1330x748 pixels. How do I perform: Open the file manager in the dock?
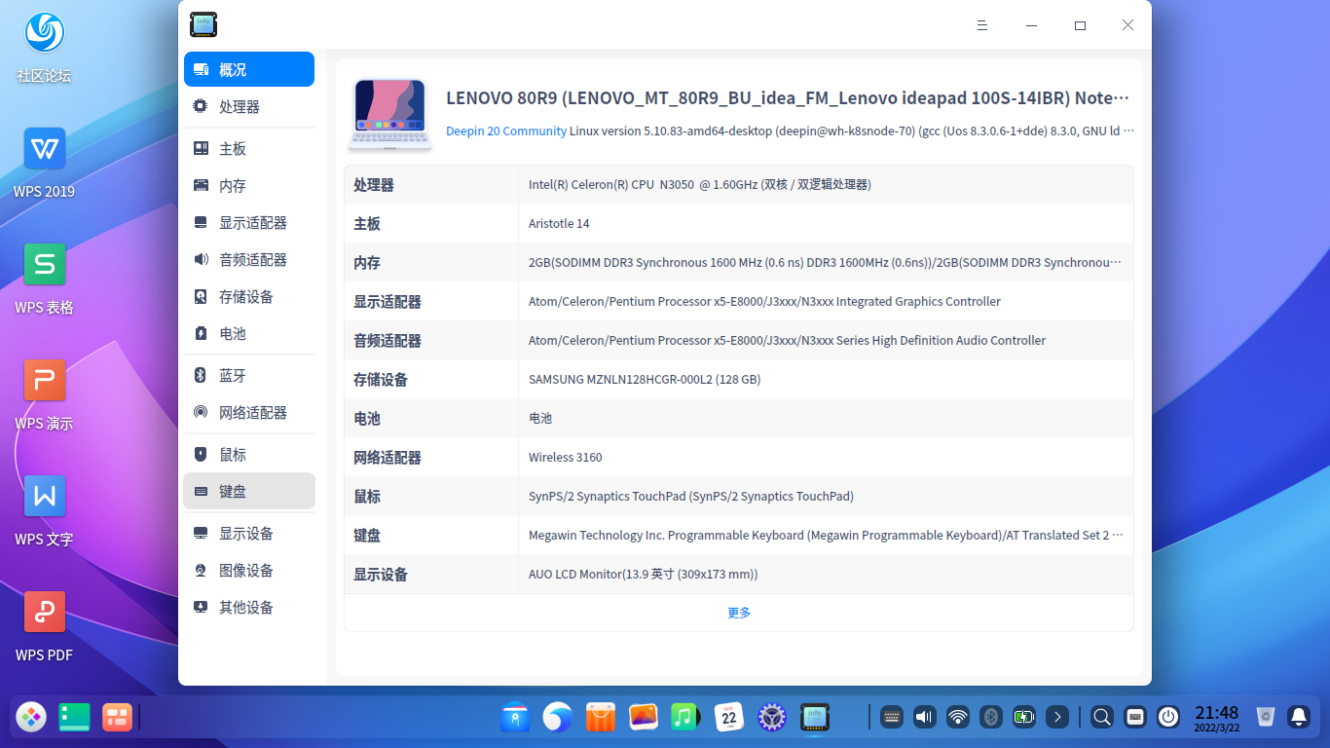(x=515, y=718)
